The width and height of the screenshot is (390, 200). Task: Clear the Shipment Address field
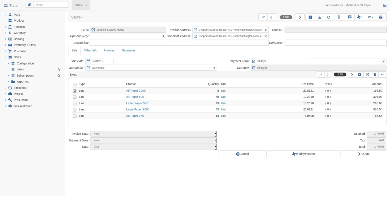pyautogui.click(x=266, y=36)
